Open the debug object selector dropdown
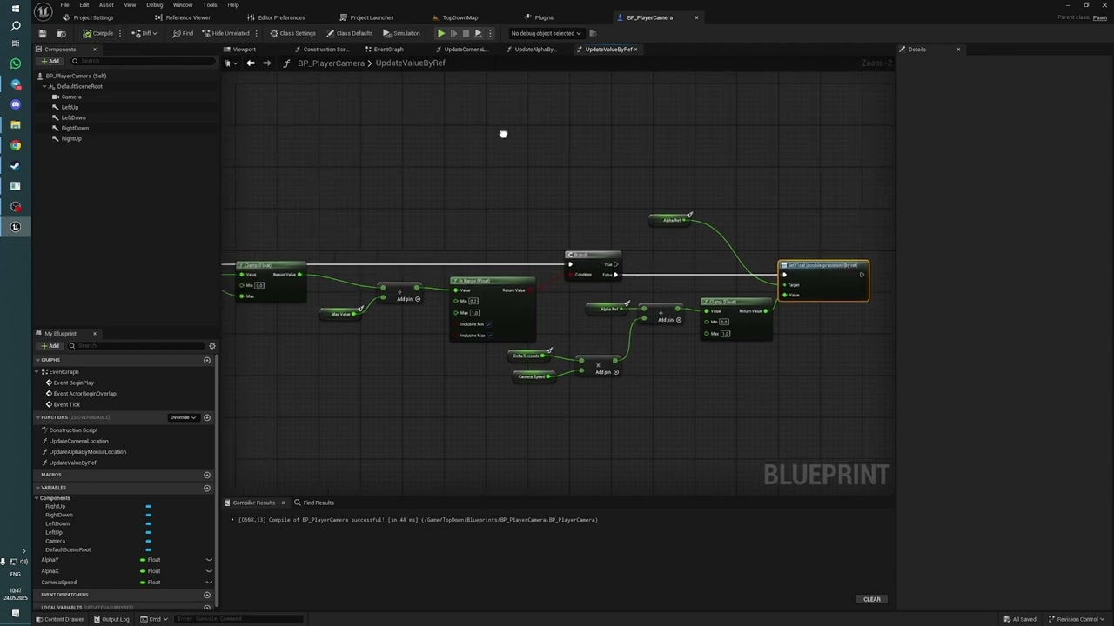 point(546,33)
